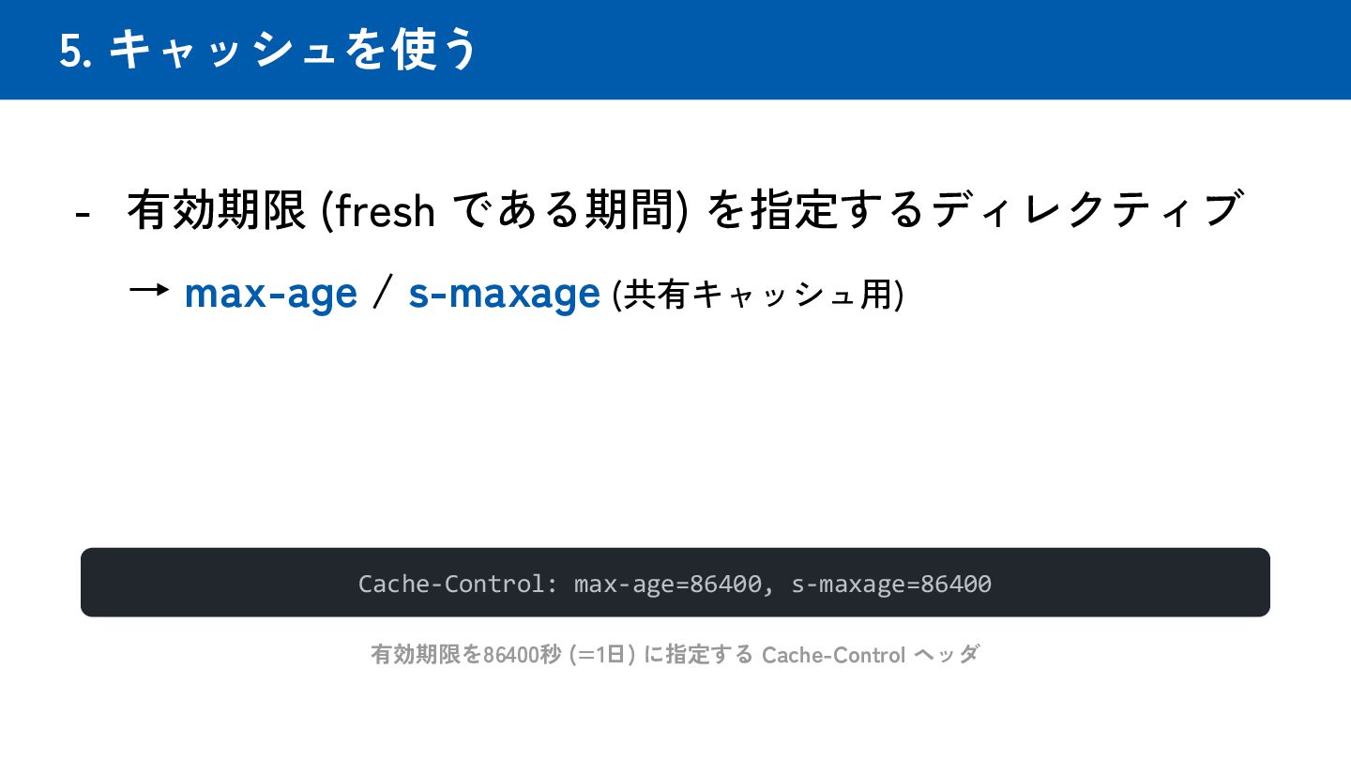
Task: Click the slash between max-age and s-maxage
Action: 381,294
